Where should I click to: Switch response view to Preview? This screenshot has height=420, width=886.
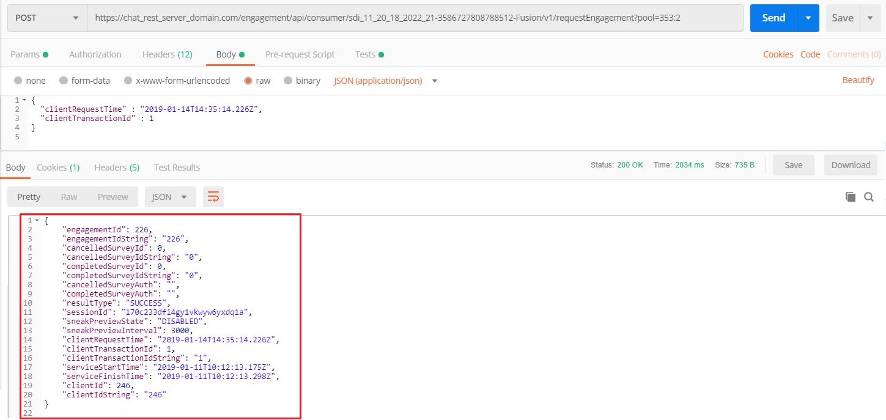[113, 197]
